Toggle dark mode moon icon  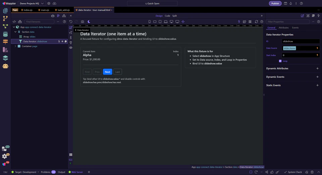(89, 21)
